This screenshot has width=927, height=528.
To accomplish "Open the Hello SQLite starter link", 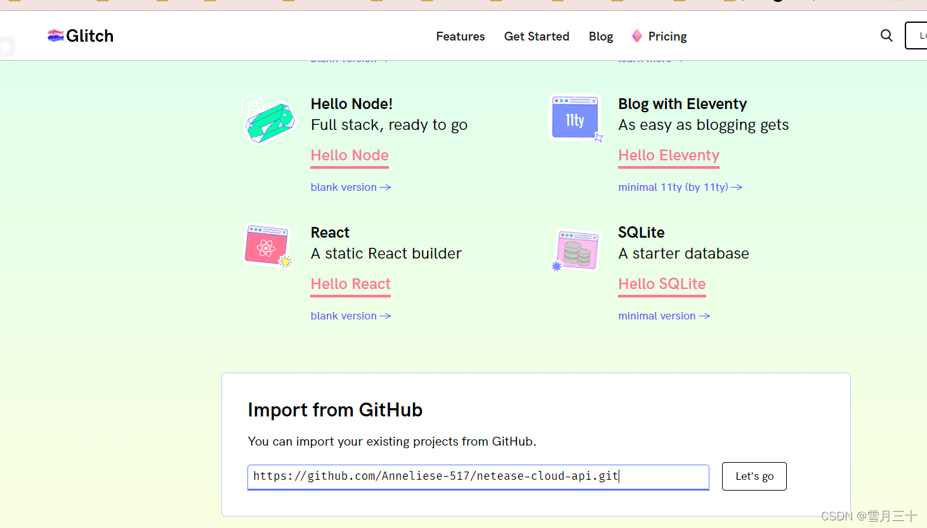I will tap(662, 285).
